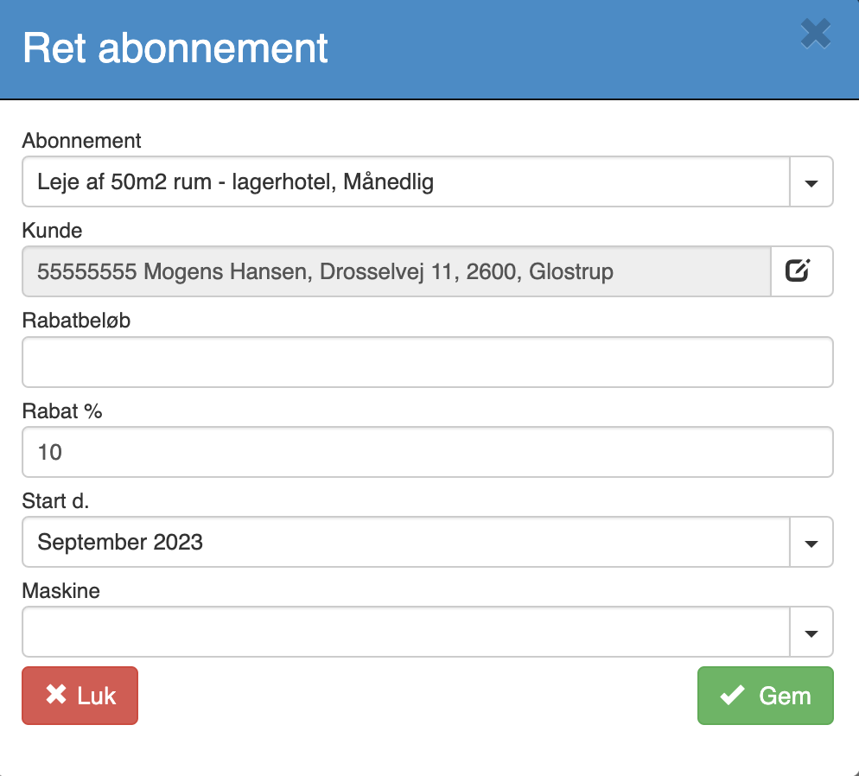Viewport: 859px width, 776px height.
Task: Click the Rabat % field containing 10
Action: (427, 452)
